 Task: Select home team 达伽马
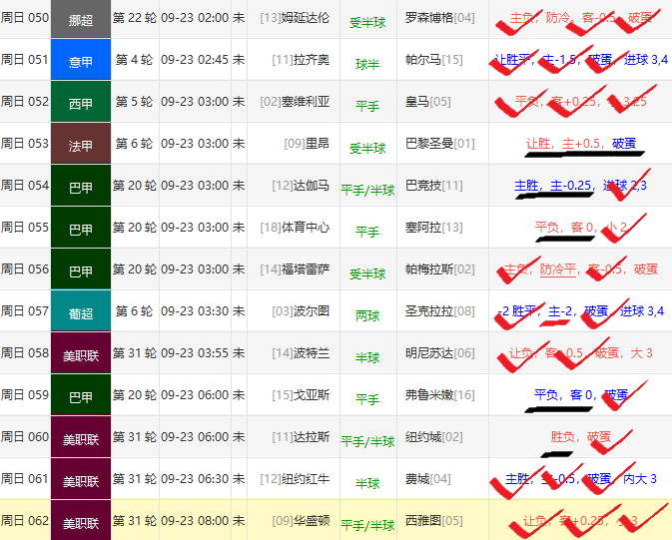(309, 186)
